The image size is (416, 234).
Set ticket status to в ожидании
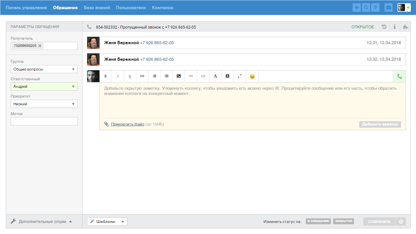(x=318, y=221)
